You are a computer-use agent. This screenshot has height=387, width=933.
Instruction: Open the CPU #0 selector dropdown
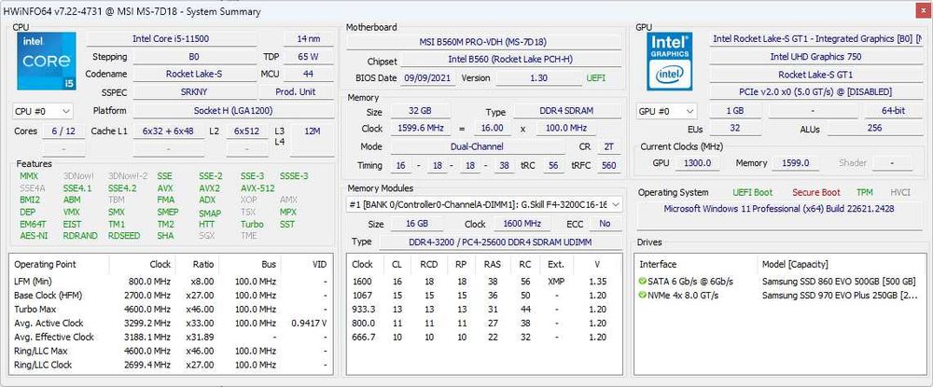point(42,111)
